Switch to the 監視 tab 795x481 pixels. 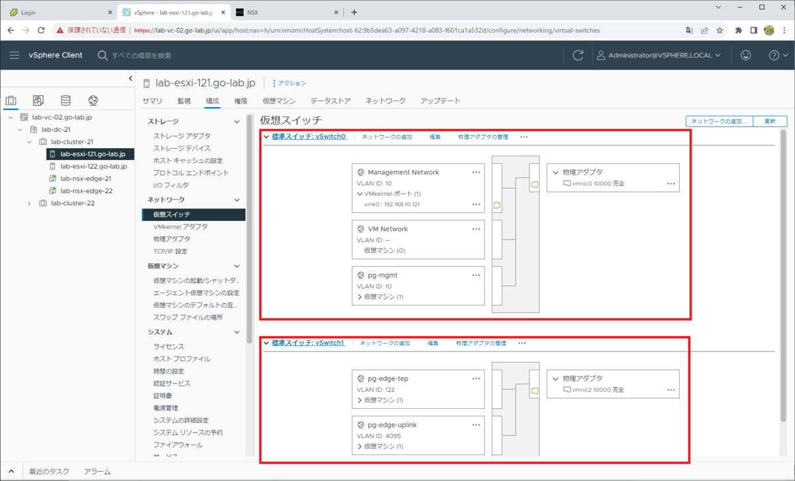click(184, 101)
